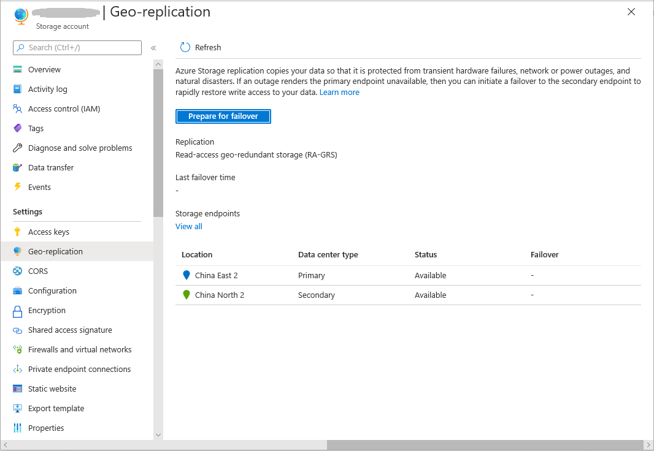This screenshot has width=654, height=451.
Task: Select the Primary data center cell
Action: (311, 276)
